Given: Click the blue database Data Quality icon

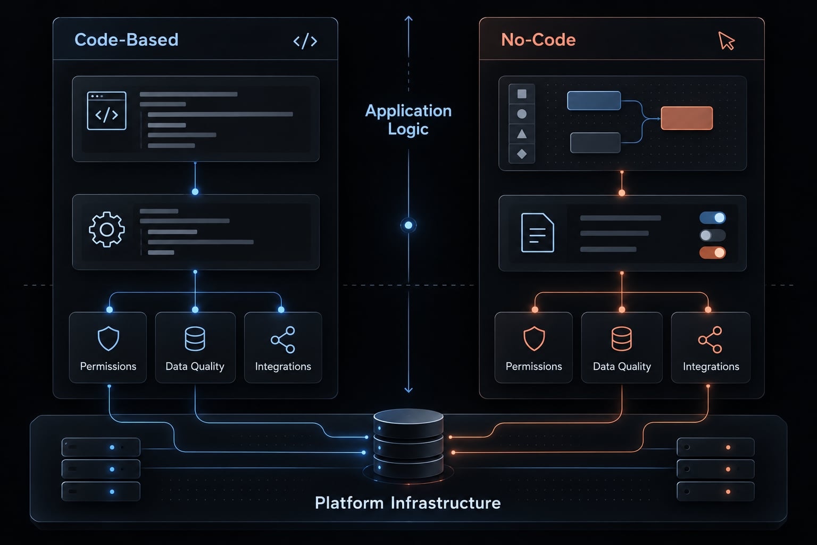Looking at the screenshot, I should tap(195, 338).
